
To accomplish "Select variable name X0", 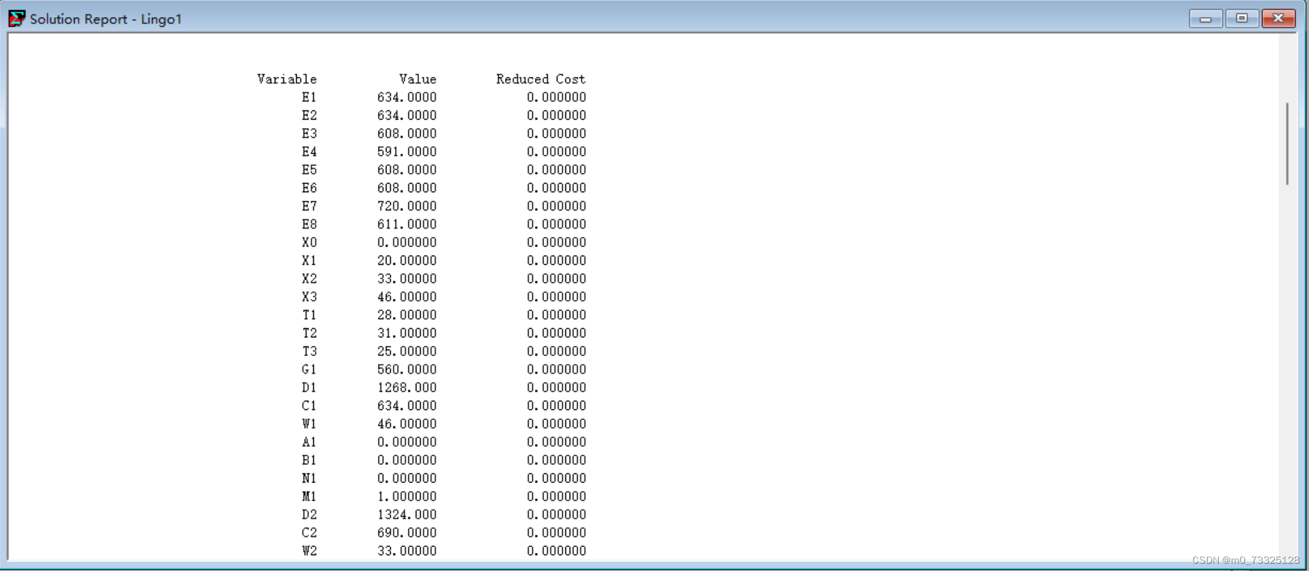I will tap(309, 242).
